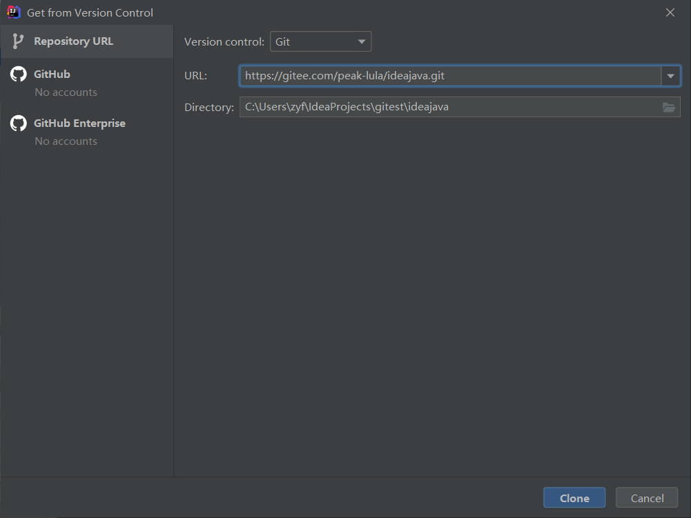The image size is (691, 518).
Task: Expand the URL history dropdown arrow
Action: point(670,76)
